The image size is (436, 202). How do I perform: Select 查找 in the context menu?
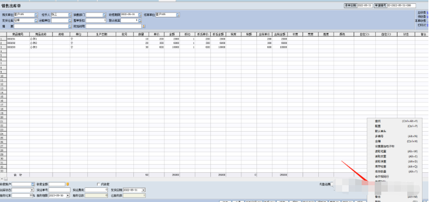(x=395, y=121)
